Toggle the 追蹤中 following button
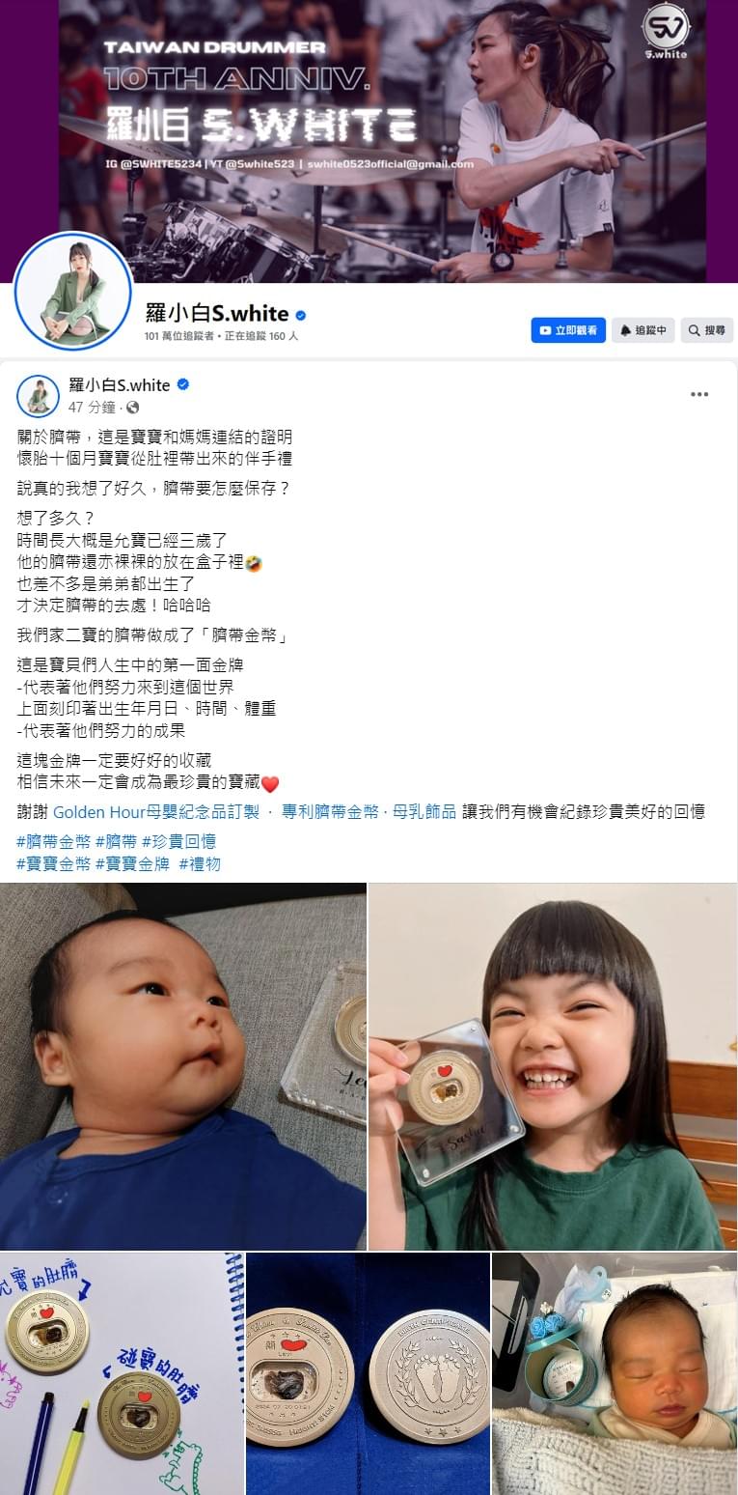The image size is (738, 1495). coord(643,330)
